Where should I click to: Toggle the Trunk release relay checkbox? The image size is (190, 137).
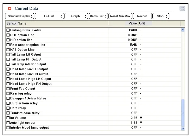coord(8,113)
